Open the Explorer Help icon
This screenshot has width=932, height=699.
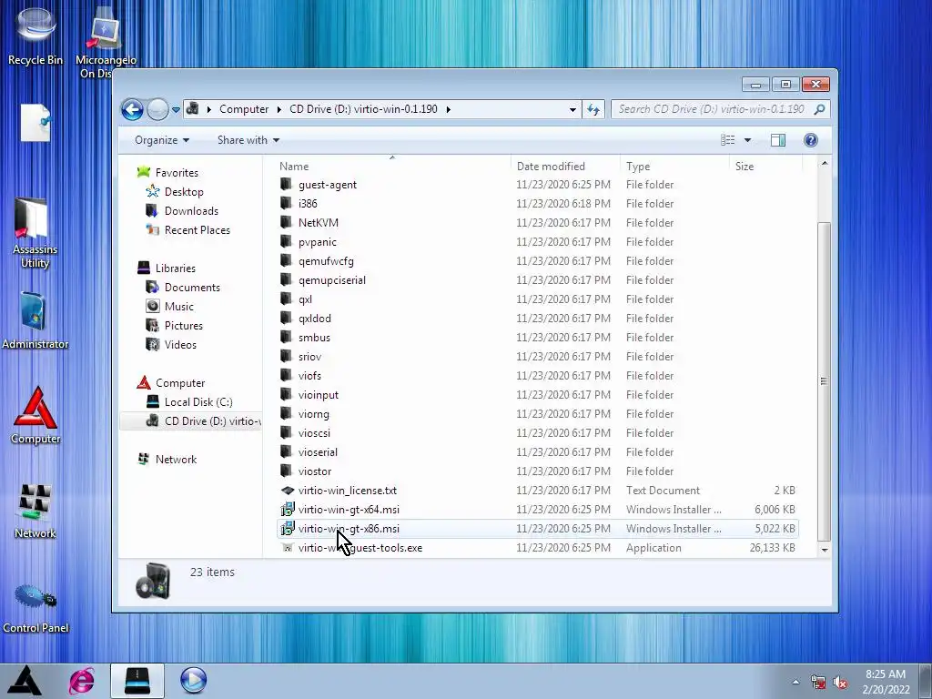(811, 139)
